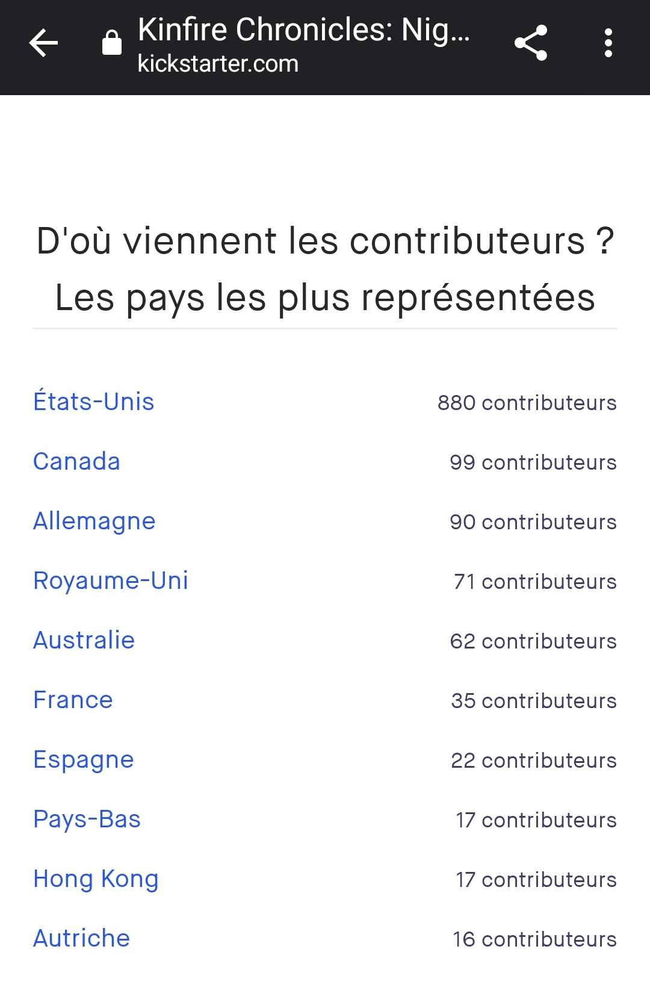Open the Hong Kong link

(96, 879)
